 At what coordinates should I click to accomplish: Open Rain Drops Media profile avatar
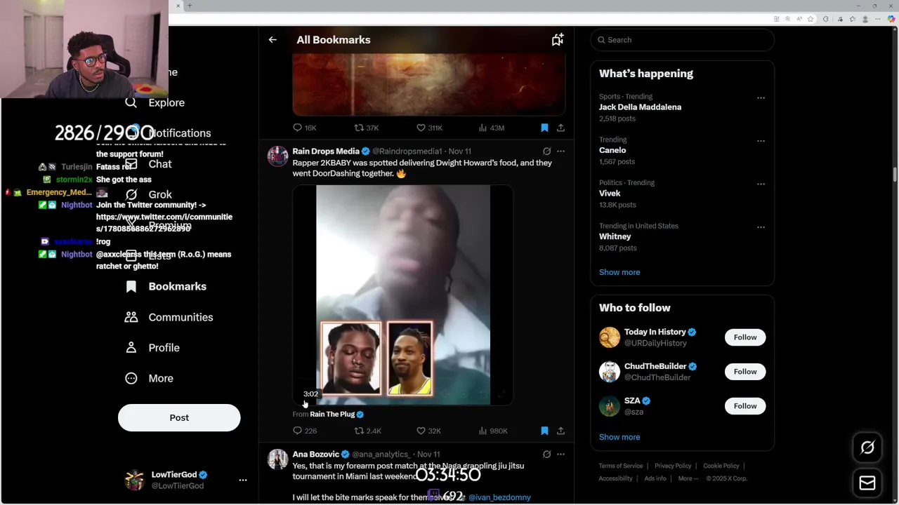coord(278,156)
